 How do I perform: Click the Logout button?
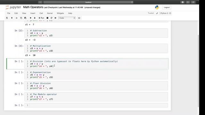167,7
